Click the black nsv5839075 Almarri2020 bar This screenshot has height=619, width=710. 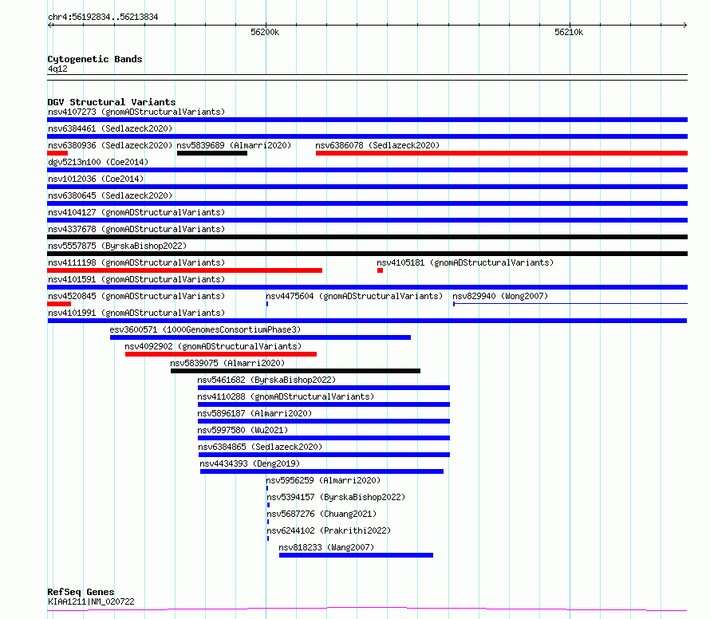tap(296, 371)
